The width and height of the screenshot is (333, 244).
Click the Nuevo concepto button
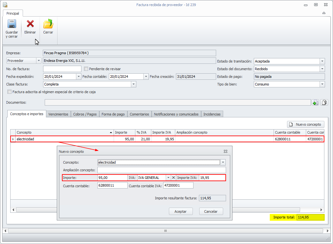pos(306,124)
